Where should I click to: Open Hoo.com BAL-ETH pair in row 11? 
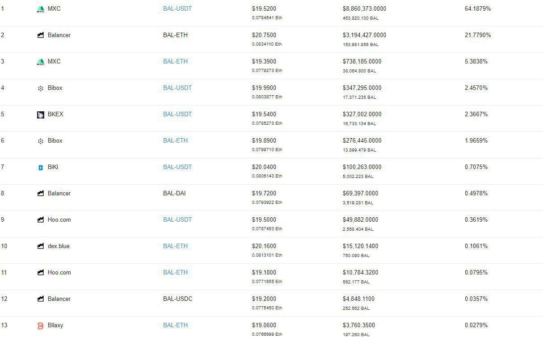[175, 272]
